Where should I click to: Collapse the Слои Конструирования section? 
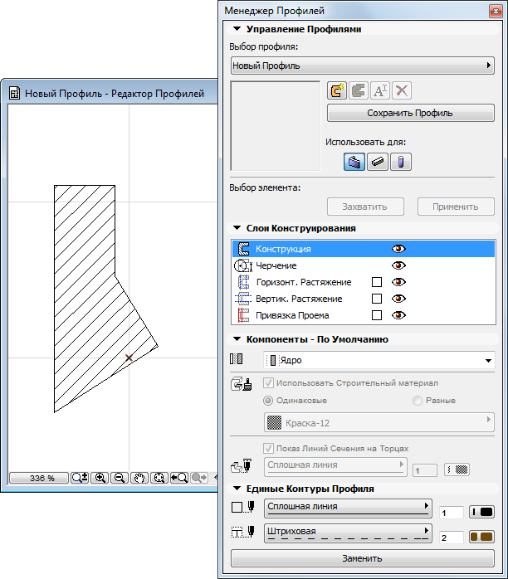pyautogui.click(x=237, y=228)
